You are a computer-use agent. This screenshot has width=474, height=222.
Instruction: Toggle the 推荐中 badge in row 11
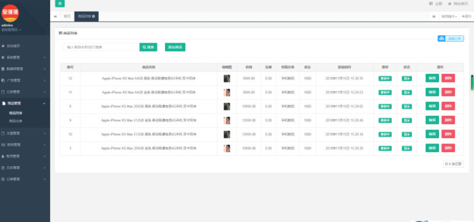click(x=385, y=92)
